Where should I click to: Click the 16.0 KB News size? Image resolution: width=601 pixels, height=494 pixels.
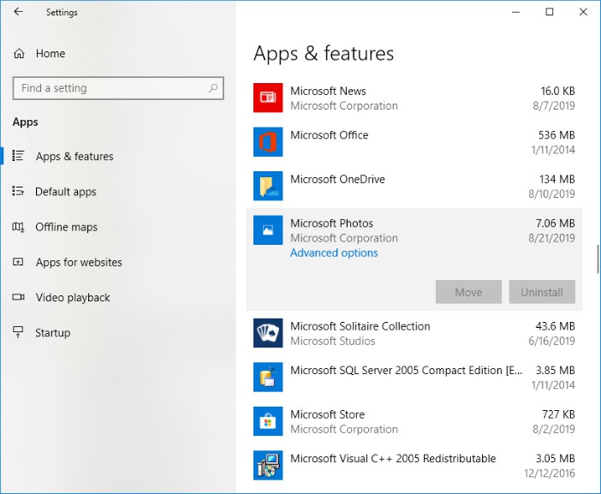click(x=557, y=92)
